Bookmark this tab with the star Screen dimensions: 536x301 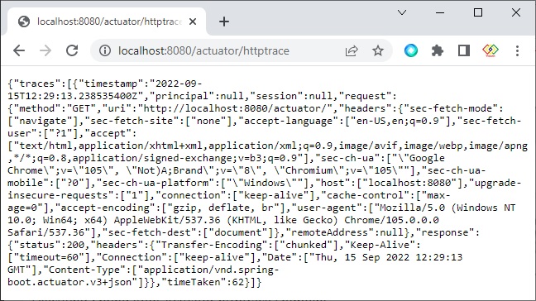pos(378,51)
